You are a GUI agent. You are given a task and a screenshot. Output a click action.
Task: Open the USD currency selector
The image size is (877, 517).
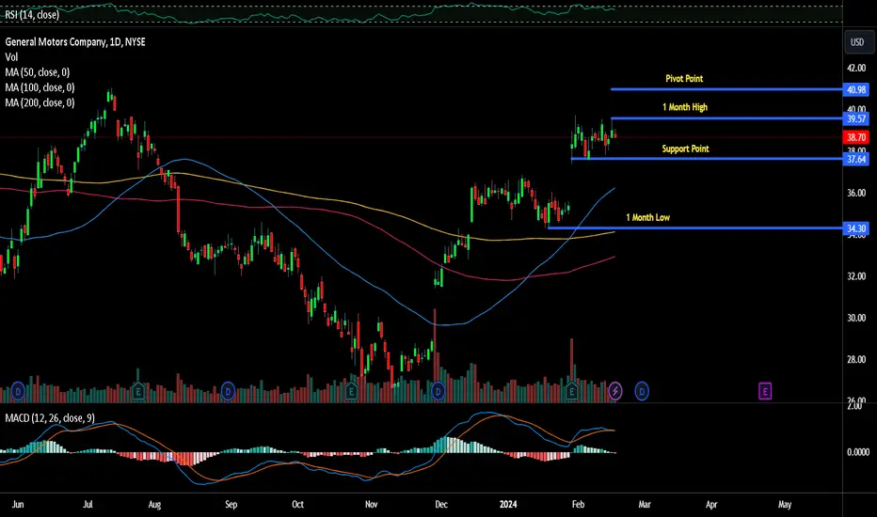point(857,42)
